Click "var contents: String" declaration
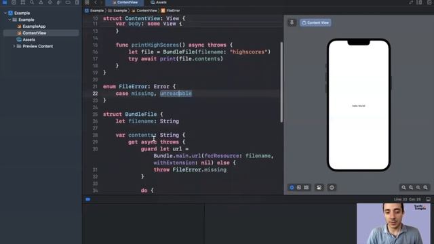This screenshot has width=434, height=244. (x=151, y=135)
